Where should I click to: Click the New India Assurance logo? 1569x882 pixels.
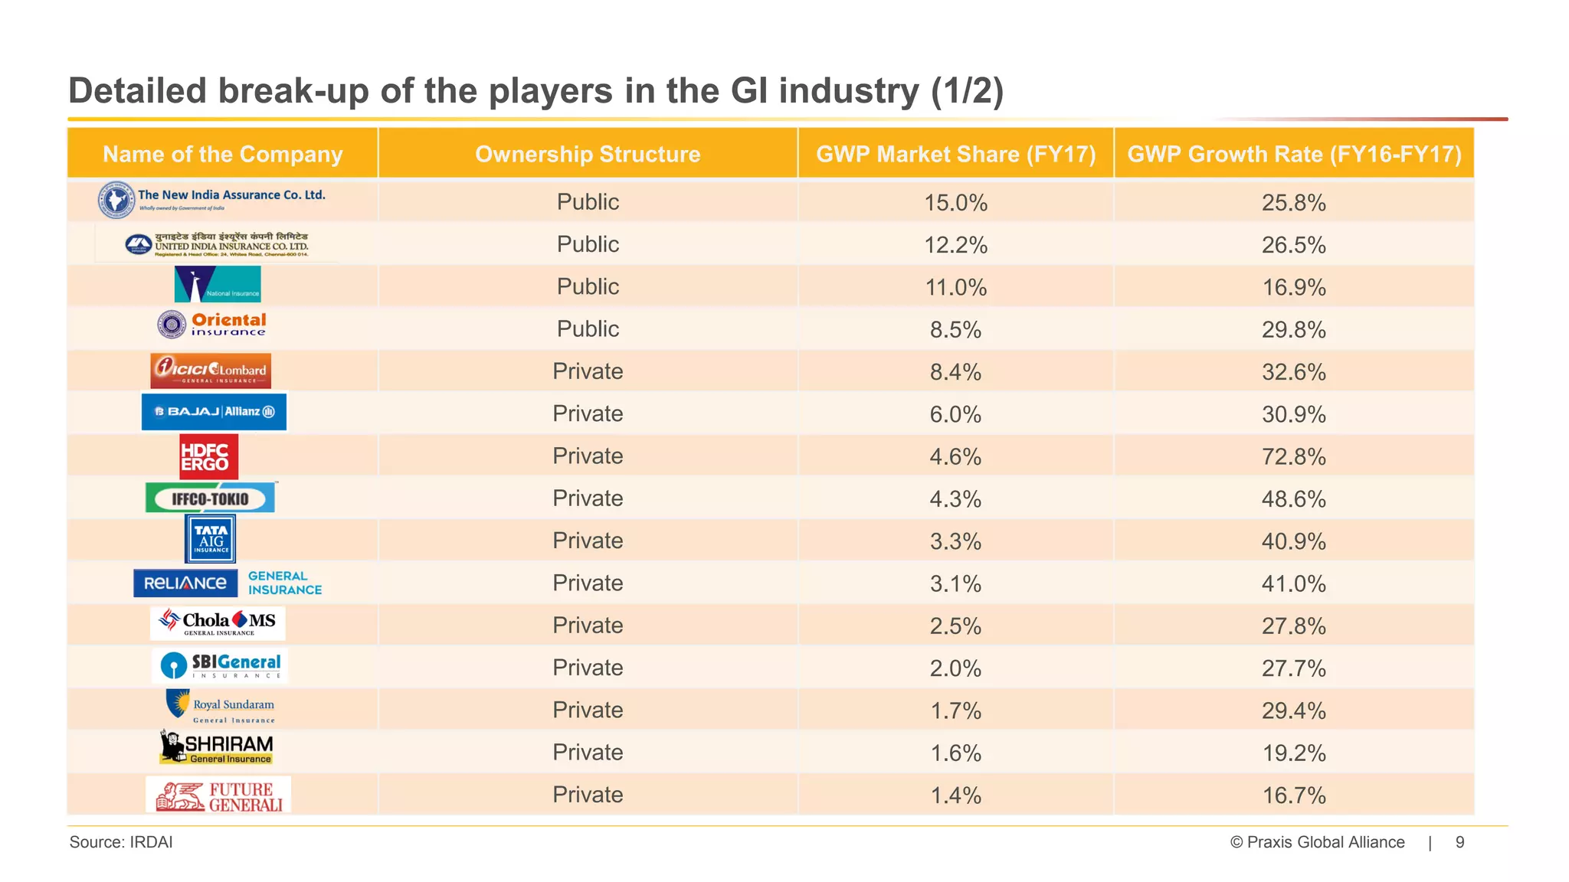point(212,200)
